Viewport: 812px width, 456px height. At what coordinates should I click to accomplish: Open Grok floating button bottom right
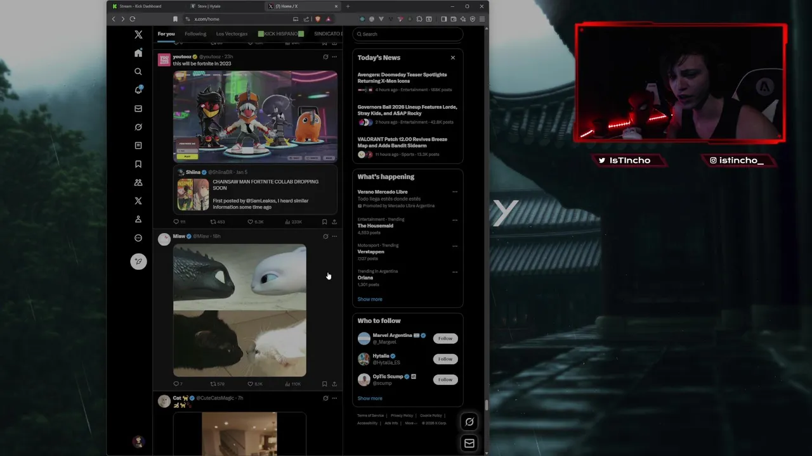coord(469,422)
